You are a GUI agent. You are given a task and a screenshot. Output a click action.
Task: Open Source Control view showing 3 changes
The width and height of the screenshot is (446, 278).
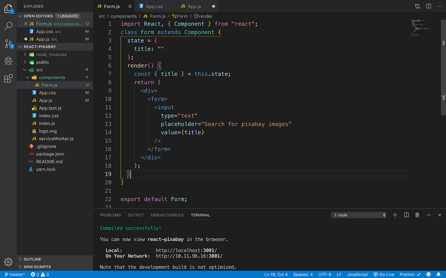pos(8,43)
